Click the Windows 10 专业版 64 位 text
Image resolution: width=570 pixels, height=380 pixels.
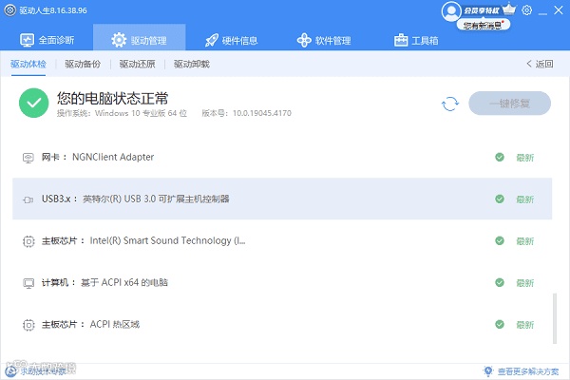tap(141, 113)
